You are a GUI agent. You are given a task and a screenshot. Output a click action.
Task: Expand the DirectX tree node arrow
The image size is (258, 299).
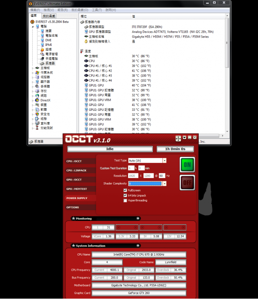click(33, 100)
